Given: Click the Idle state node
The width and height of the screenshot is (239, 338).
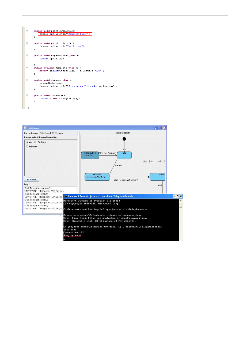Looking at the screenshot, I should click(124, 155).
